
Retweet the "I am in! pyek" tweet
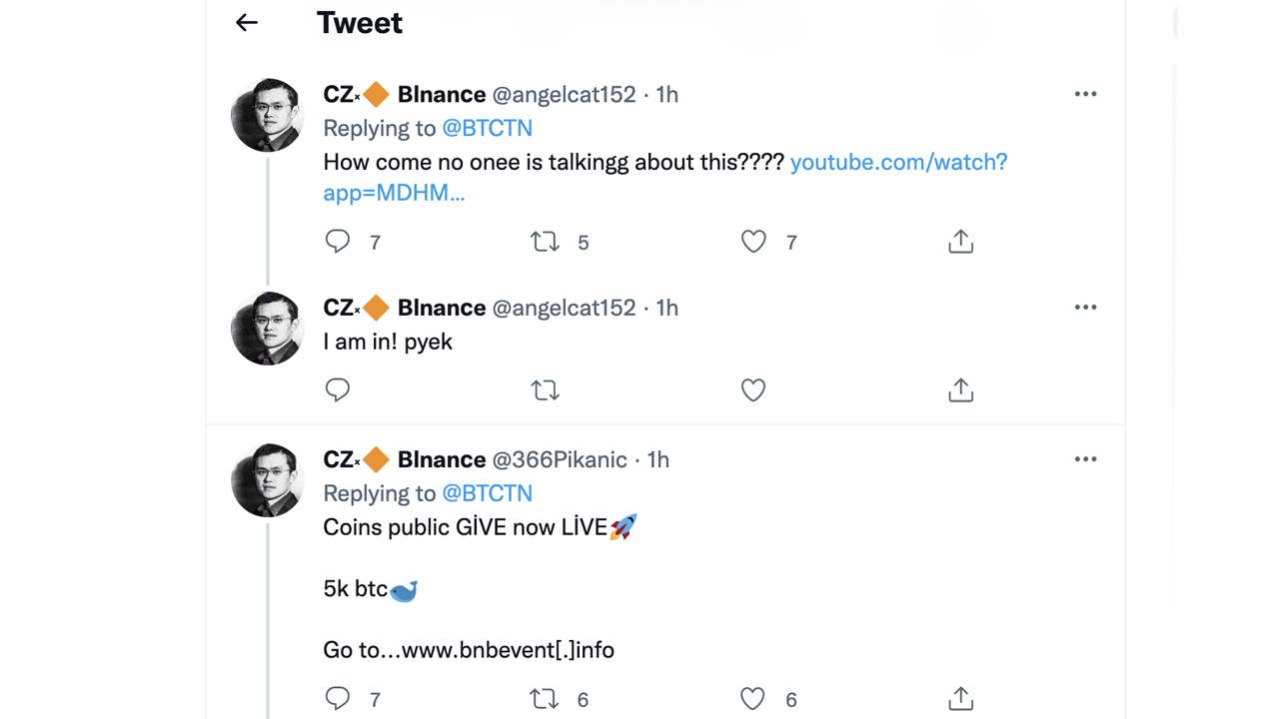[x=545, y=389]
